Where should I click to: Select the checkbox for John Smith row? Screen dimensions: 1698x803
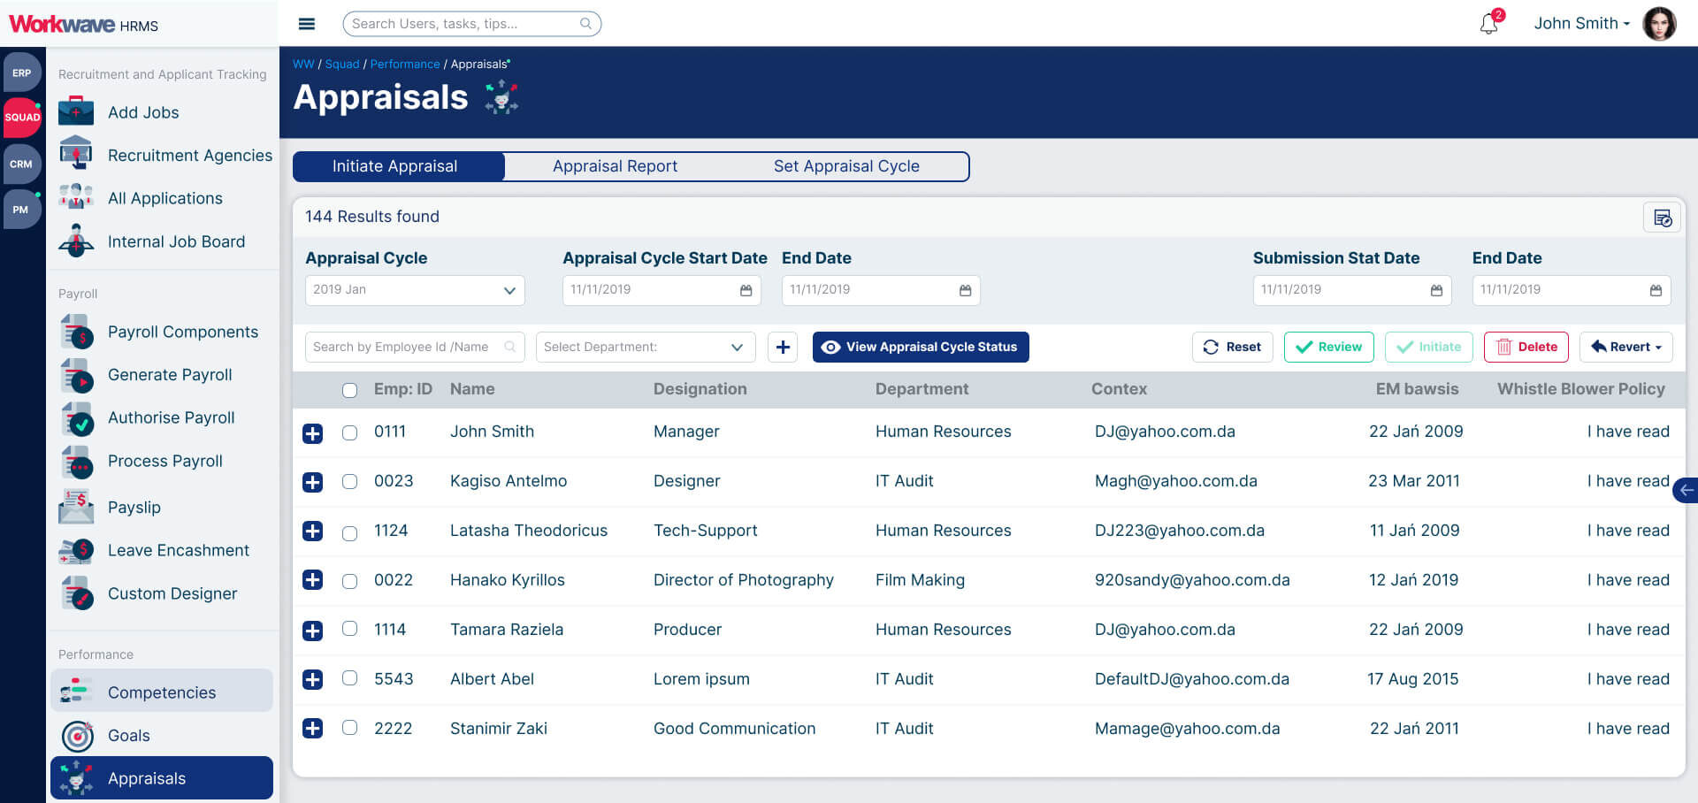[x=350, y=432]
